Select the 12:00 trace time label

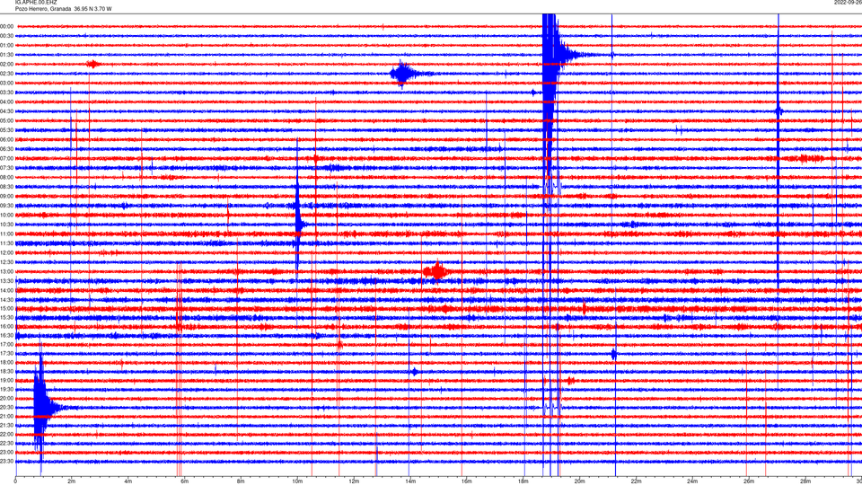point(7,253)
